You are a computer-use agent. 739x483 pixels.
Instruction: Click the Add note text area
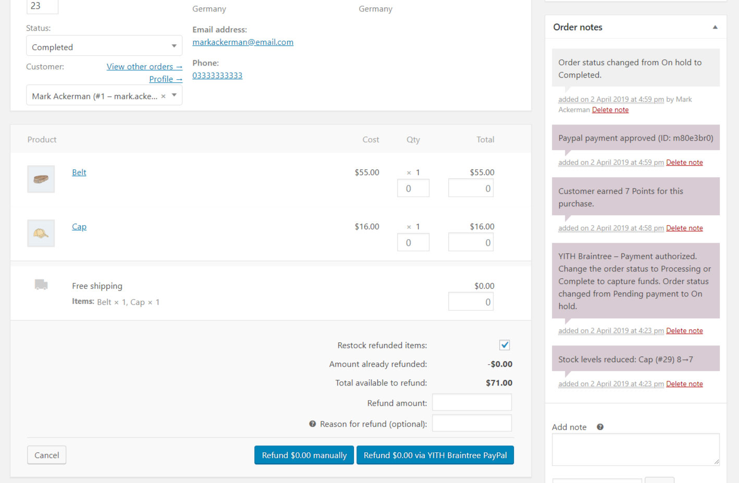(635, 449)
